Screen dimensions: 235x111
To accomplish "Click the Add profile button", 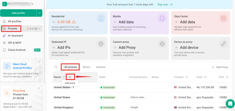I will tap(18, 13).
